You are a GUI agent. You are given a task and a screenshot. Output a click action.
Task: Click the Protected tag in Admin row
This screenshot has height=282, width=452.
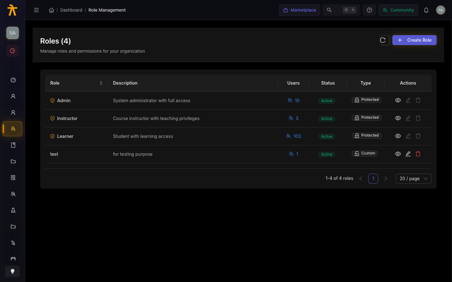[x=366, y=100]
